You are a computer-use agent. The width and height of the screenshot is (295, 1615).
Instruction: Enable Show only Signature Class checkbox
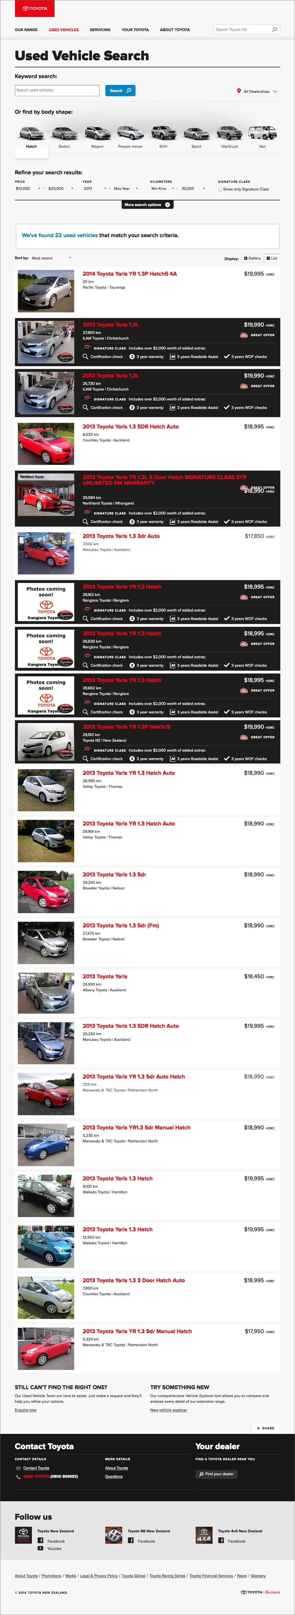[220, 189]
